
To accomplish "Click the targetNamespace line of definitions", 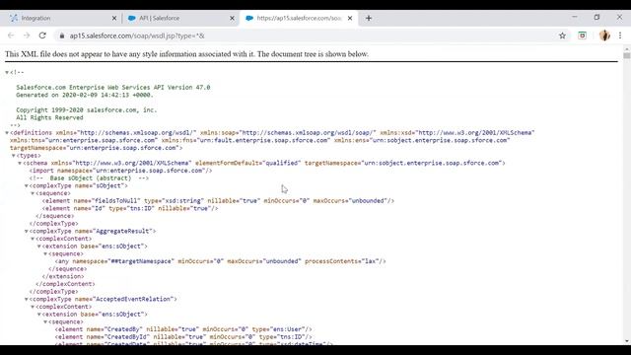I will click(x=97, y=148).
